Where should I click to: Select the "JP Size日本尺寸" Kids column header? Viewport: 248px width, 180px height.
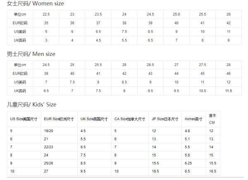[165, 119]
